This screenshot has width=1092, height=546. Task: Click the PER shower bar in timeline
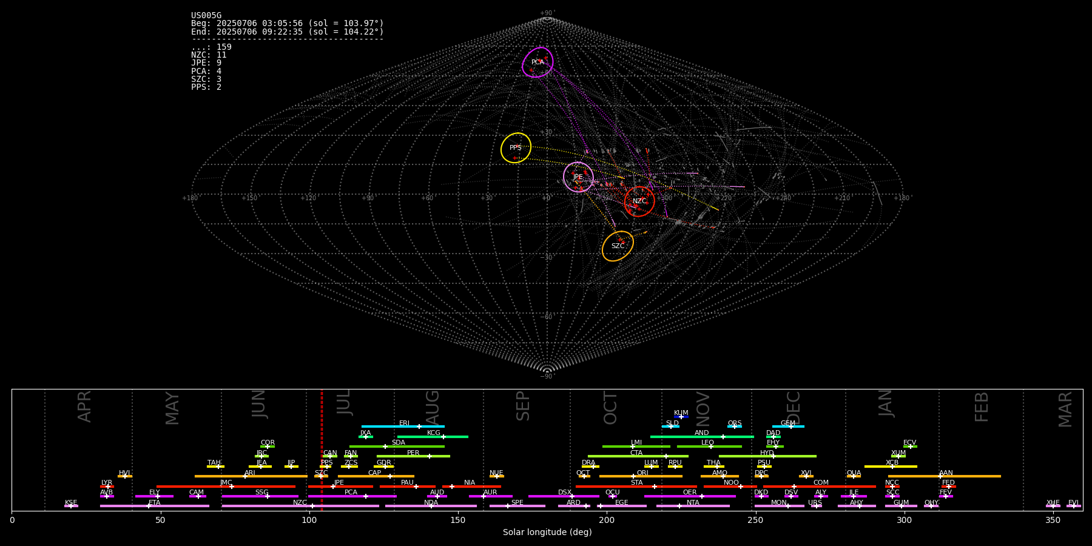pos(413,456)
